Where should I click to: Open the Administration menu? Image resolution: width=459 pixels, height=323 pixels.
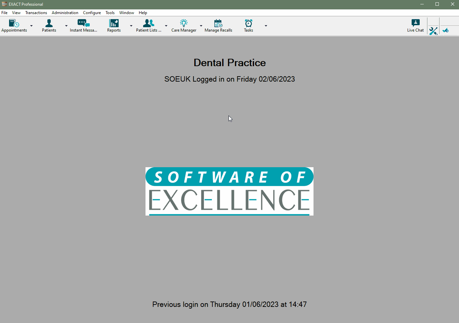65,13
